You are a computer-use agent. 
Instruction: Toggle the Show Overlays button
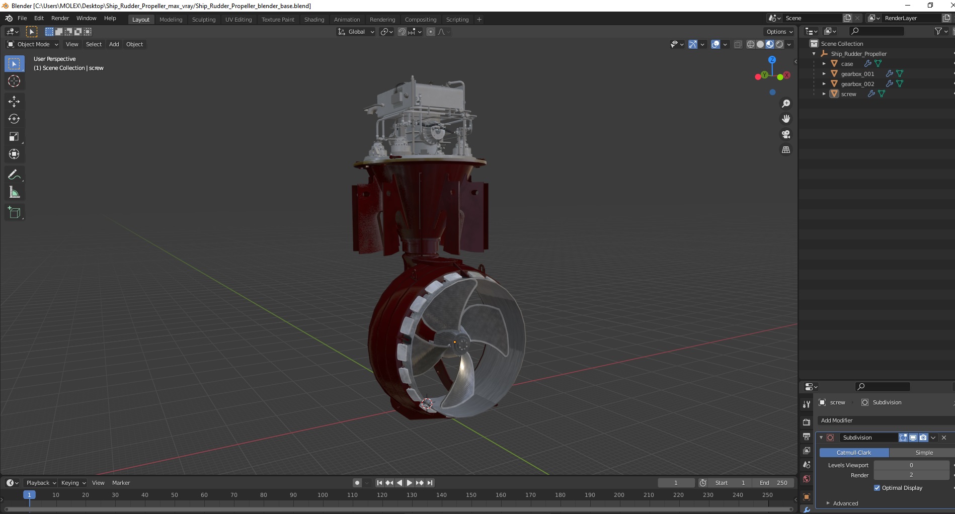715,44
